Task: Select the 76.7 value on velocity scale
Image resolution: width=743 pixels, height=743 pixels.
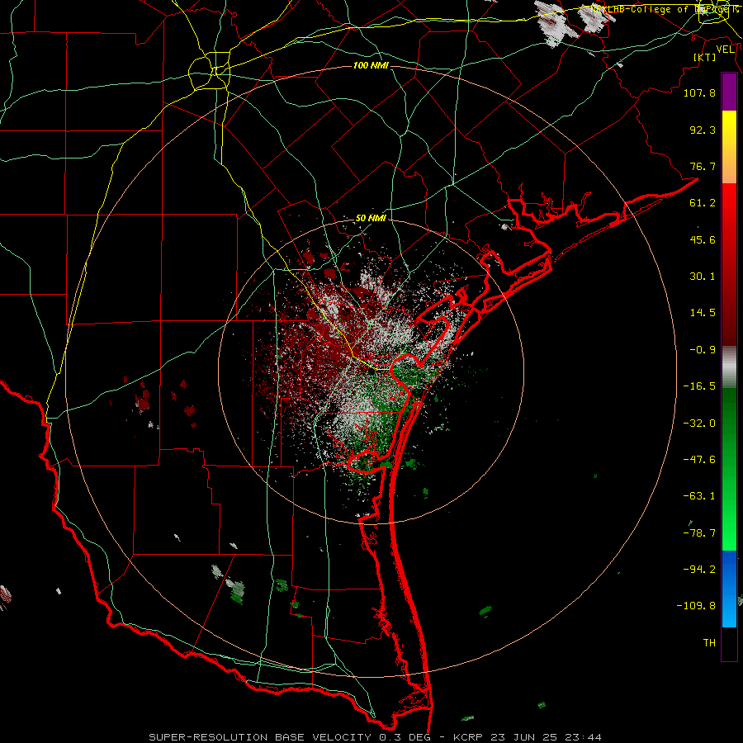Action: [x=703, y=166]
